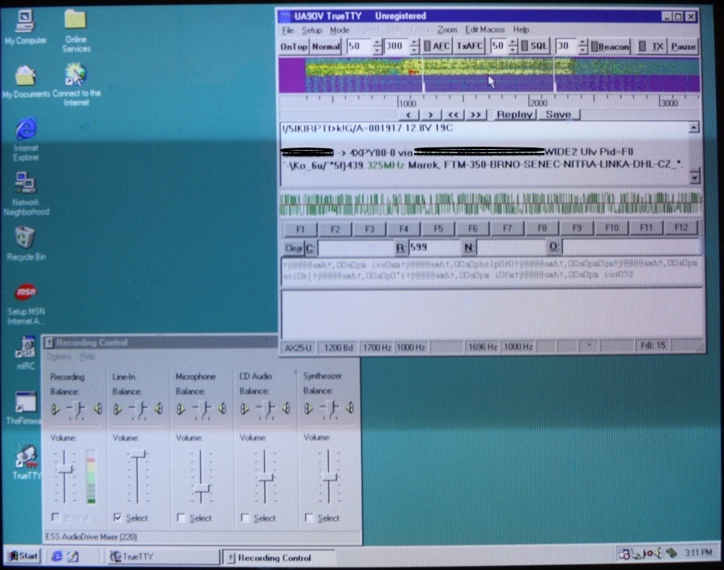
Task: Open the Setup menu in TrueTTY
Action: pos(312,30)
